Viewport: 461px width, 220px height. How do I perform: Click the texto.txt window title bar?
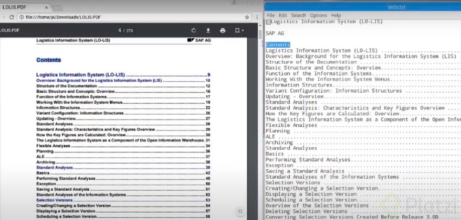[x=362, y=7]
